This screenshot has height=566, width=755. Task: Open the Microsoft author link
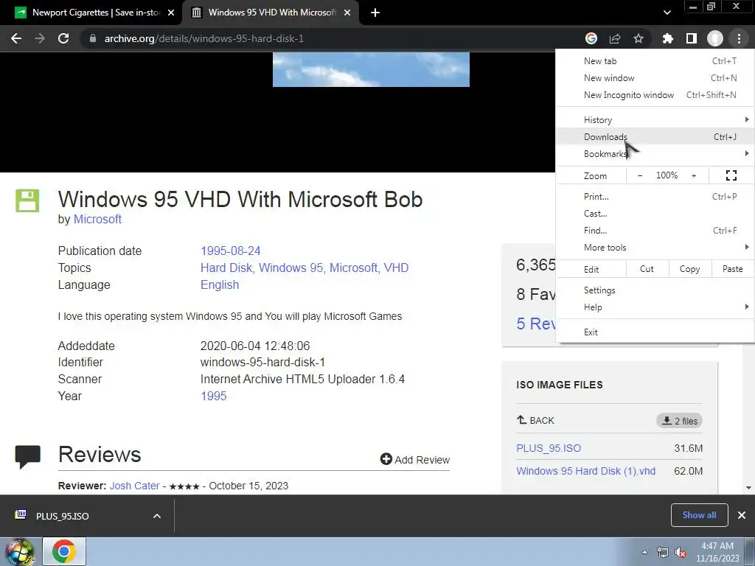(97, 220)
